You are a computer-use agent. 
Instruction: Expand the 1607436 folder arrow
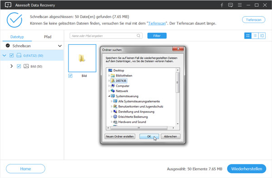[x=109, y=81]
